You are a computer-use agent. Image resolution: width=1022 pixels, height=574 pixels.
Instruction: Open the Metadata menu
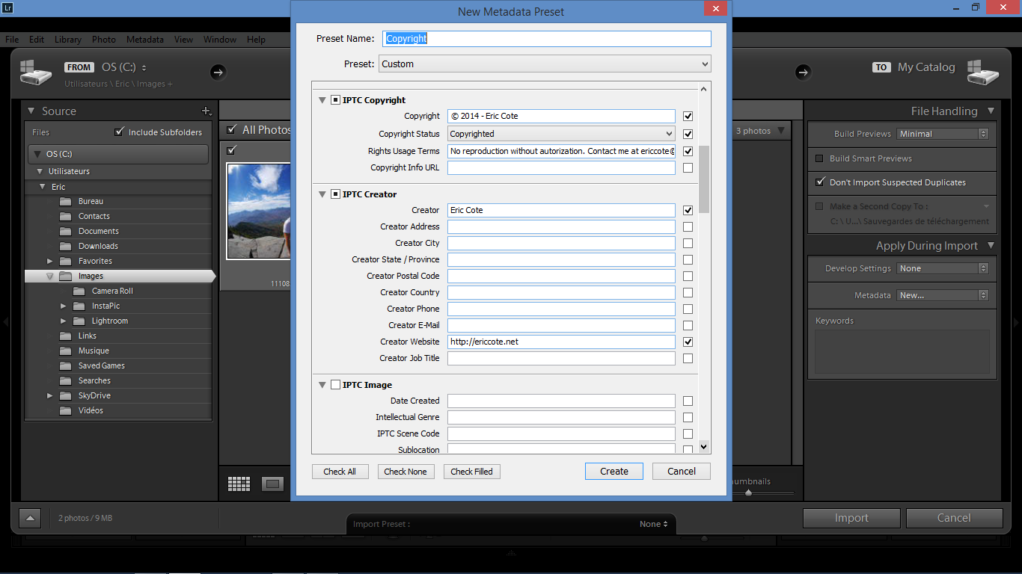(x=145, y=40)
